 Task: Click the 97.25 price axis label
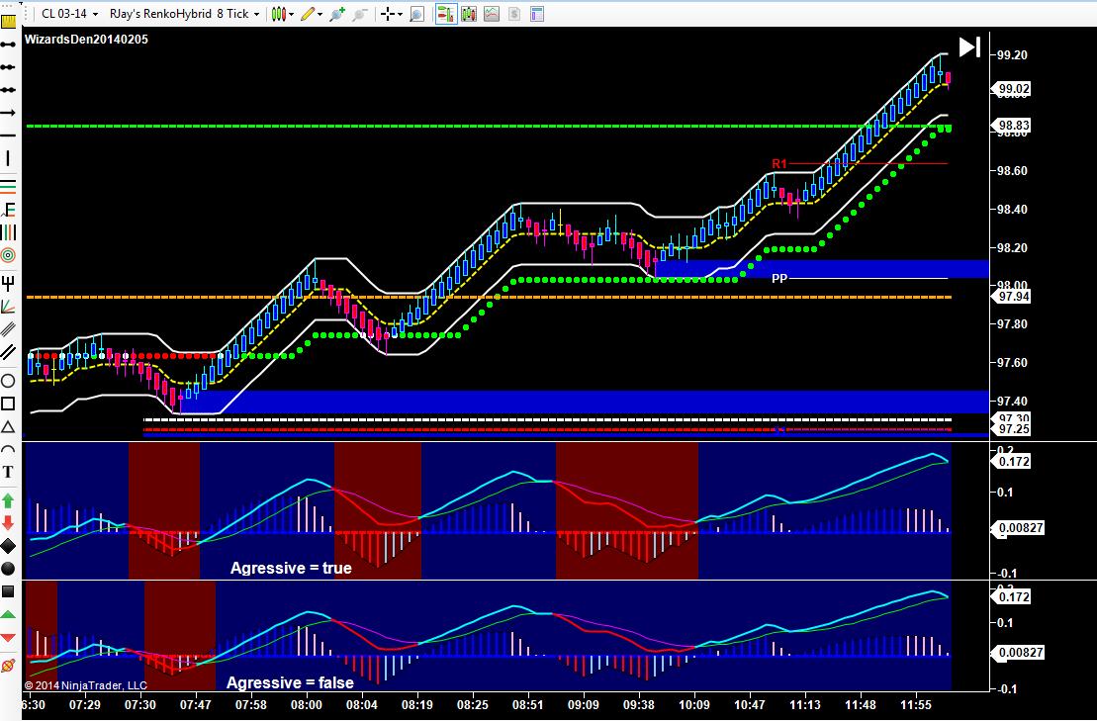[x=1012, y=428]
